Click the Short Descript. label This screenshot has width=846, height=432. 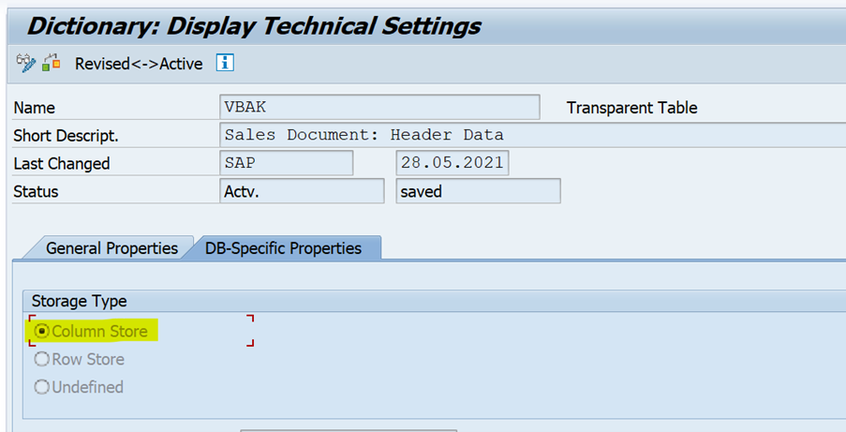tap(66, 136)
